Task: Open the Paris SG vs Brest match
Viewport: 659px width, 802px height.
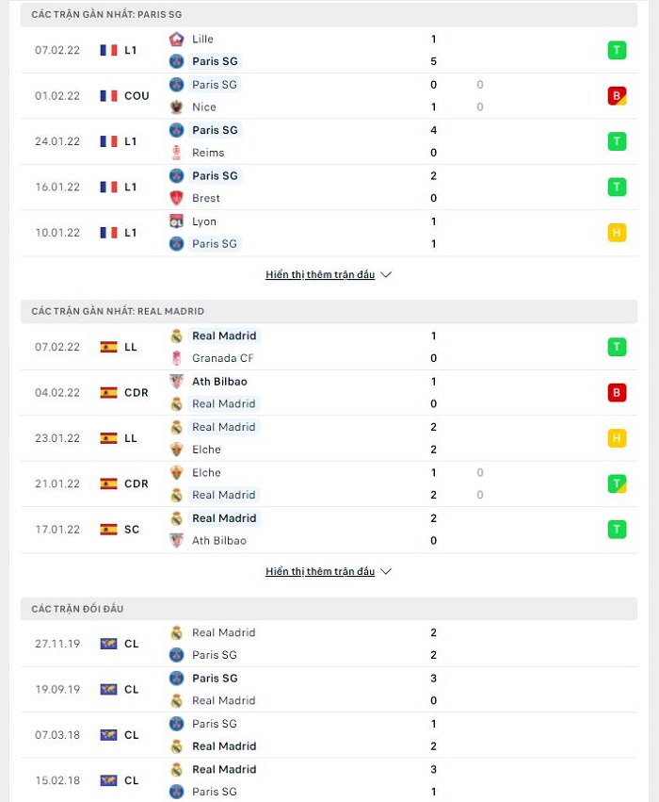Action: pyautogui.click(x=329, y=188)
